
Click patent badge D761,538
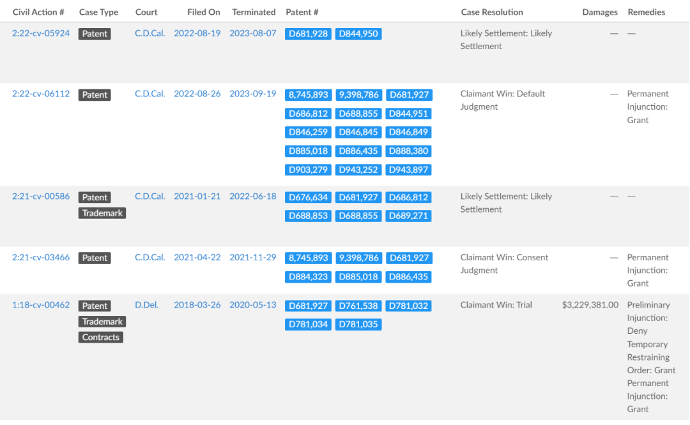(358, 306)
